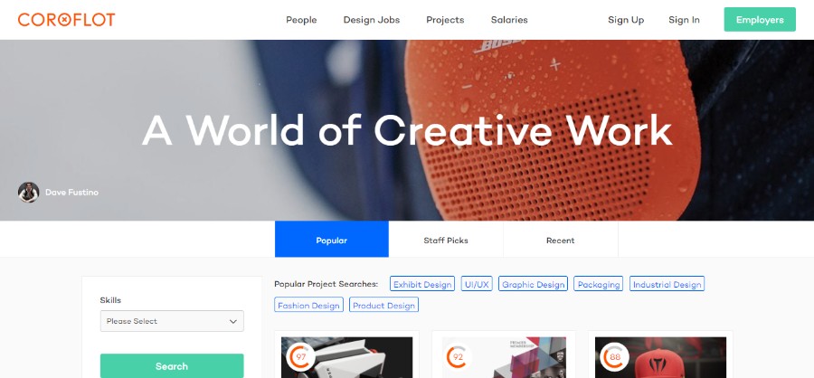Open the People menu item
814x378 pixels.
tap(301, 20)
